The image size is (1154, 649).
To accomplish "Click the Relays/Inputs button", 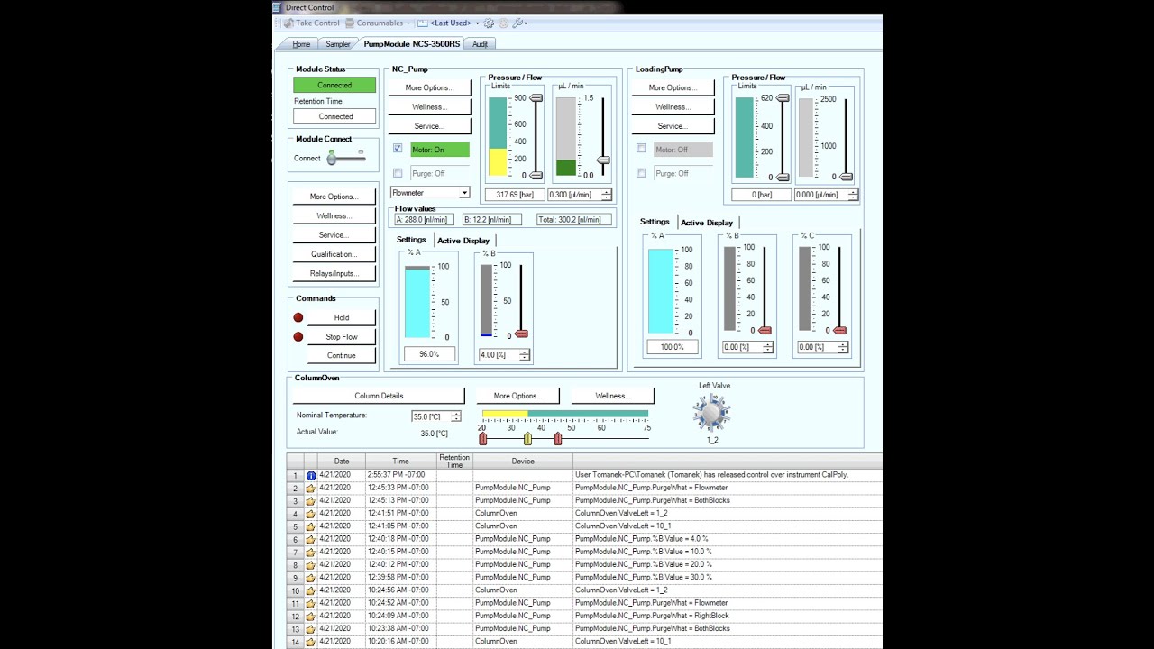I will [334, 273].
